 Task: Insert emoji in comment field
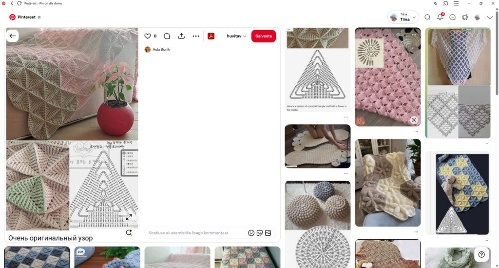[x=251, y=233]
